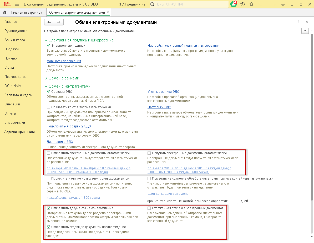Viewport: 314px width, 243px height.
Task: Toggle Сервисы ЭДО checkbox
Action: coord(48,92)
